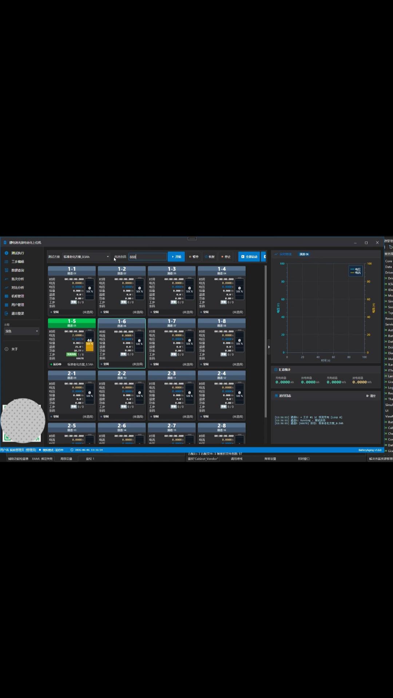Viewport: 393px width, 698px height.
Task: Select the channel 1-6 card header
Action: click(x=122, y=323)
